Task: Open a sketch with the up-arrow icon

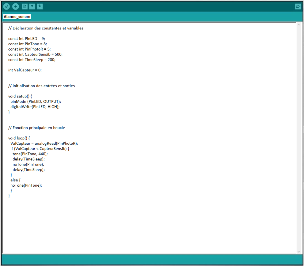Action: click(32, 7)
